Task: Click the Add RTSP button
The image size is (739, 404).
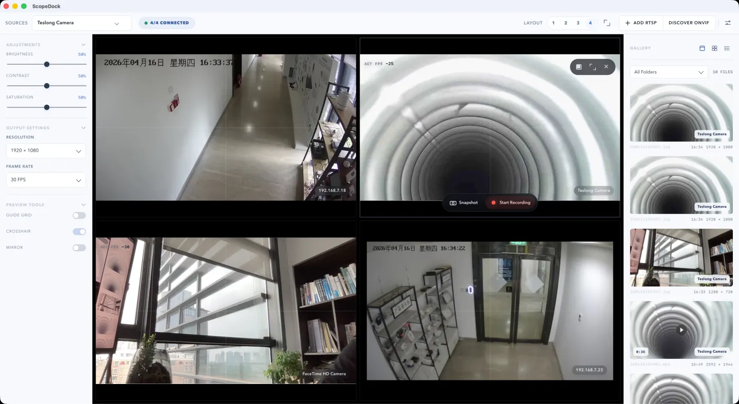Action: pos(641,23)
